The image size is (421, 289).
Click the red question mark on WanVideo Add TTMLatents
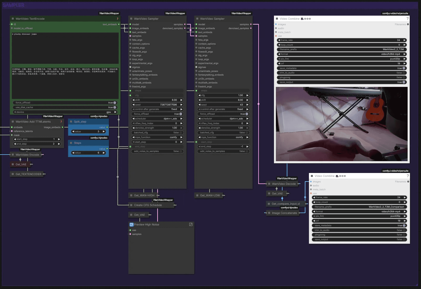coord(61,122)
